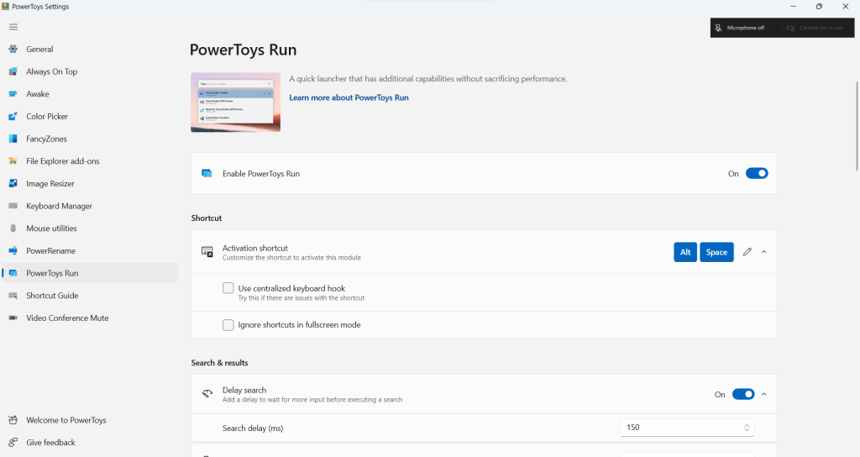Edit activation shortcut with pencil icon
860x457 pixels.
point(747,252)
